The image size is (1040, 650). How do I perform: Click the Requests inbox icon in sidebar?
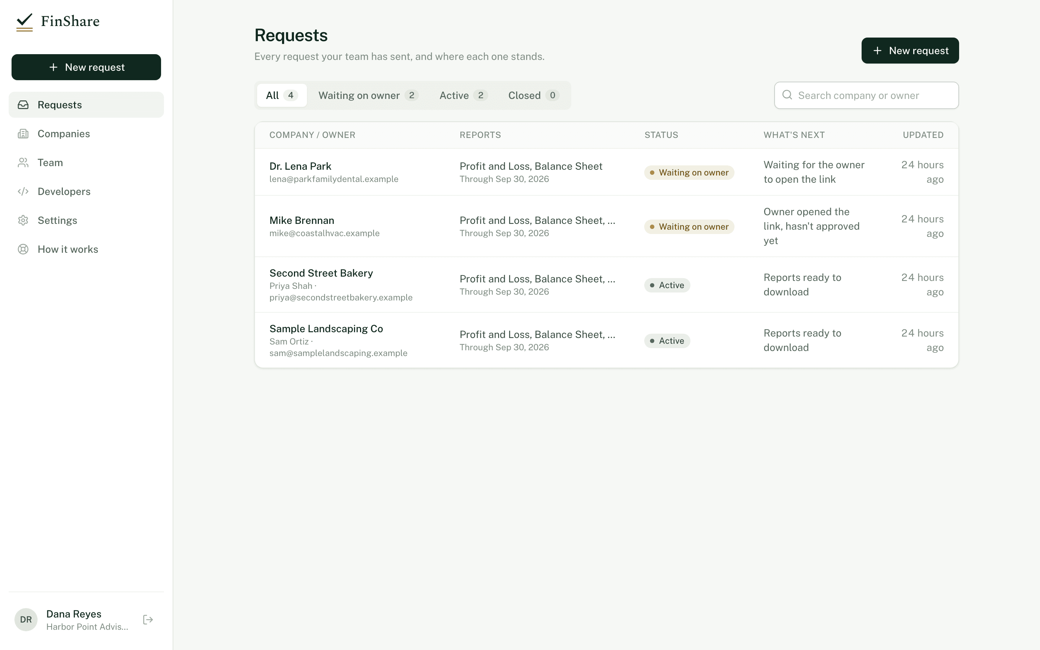pos(23,105)
